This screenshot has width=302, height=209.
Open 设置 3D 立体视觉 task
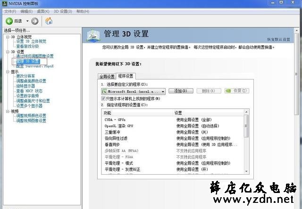[x=31, y=41]
